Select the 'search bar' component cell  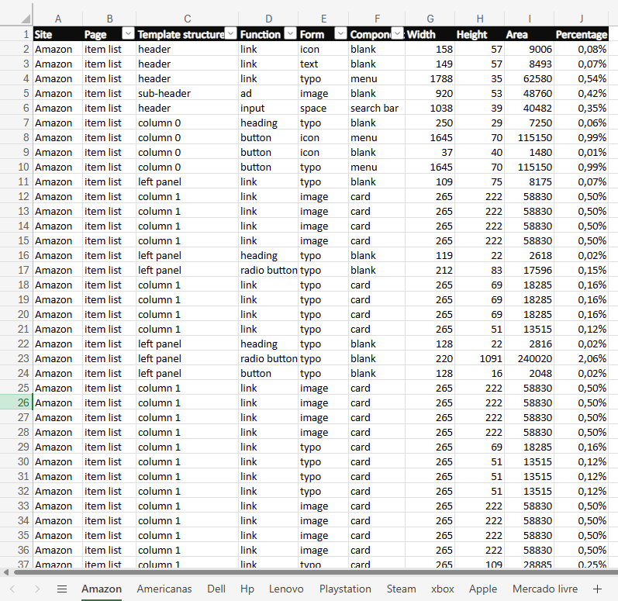377,108
